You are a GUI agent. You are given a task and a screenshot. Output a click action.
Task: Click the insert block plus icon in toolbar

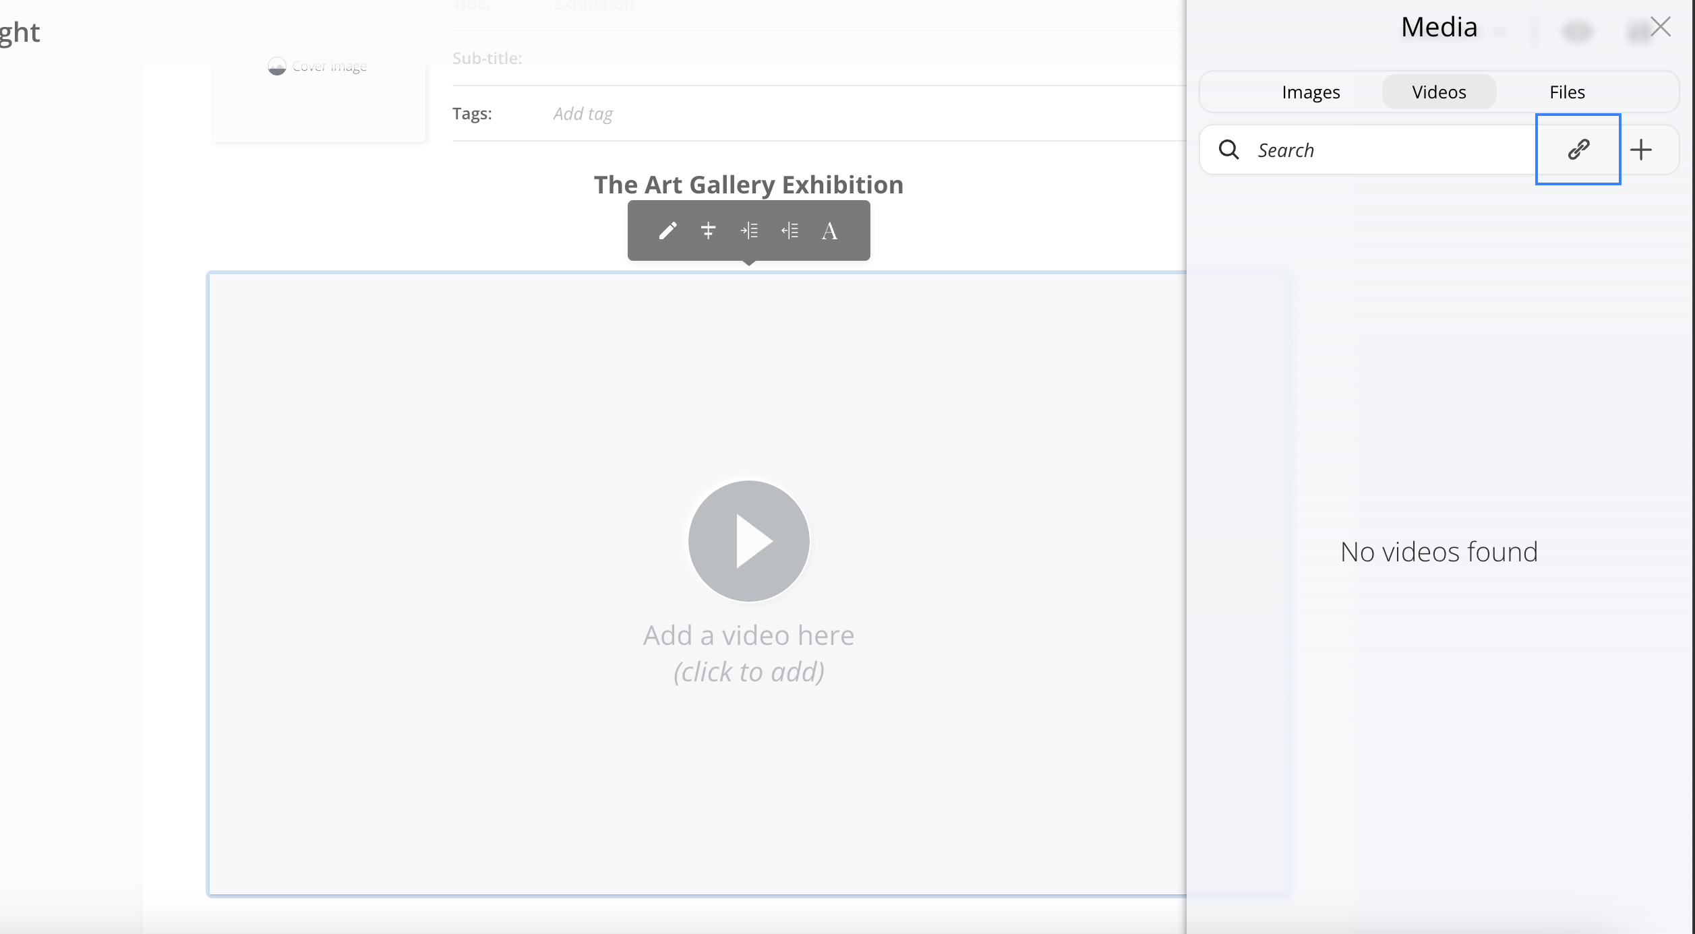point(708,230)
